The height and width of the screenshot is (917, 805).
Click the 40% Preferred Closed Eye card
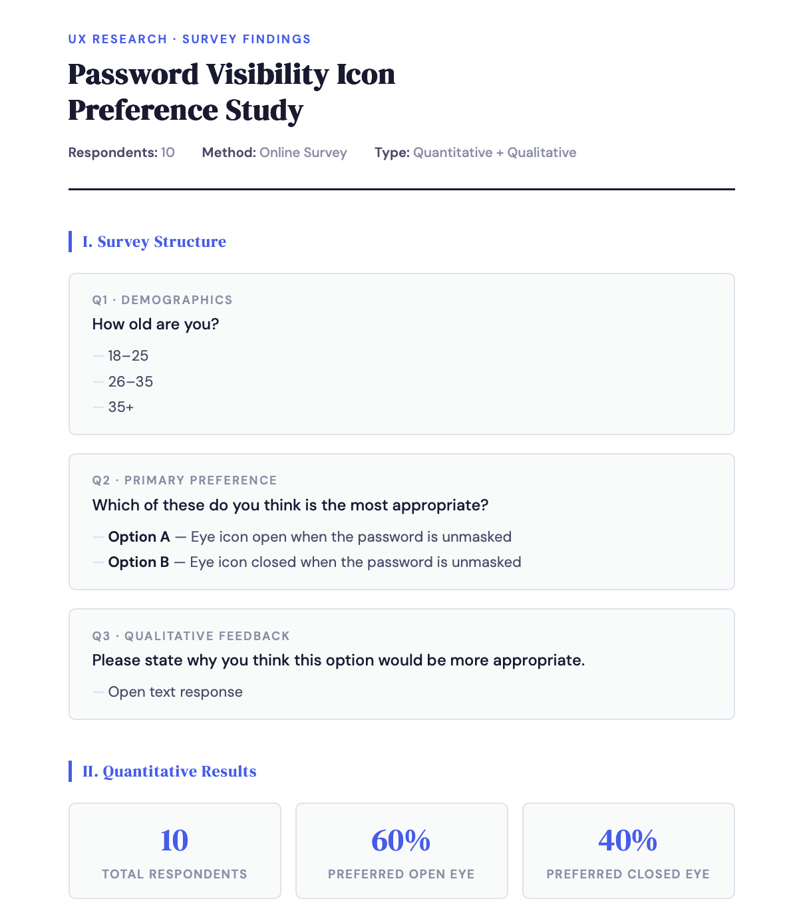click(629, 851)
